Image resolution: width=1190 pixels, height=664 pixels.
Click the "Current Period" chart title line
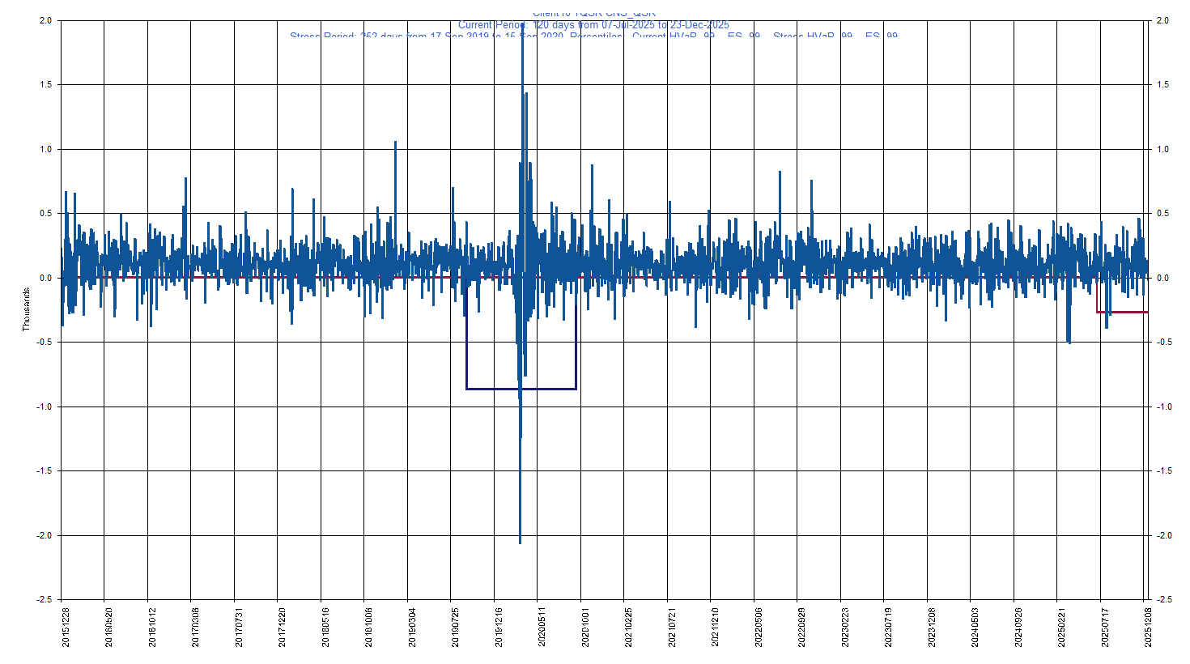pos(593,25)
